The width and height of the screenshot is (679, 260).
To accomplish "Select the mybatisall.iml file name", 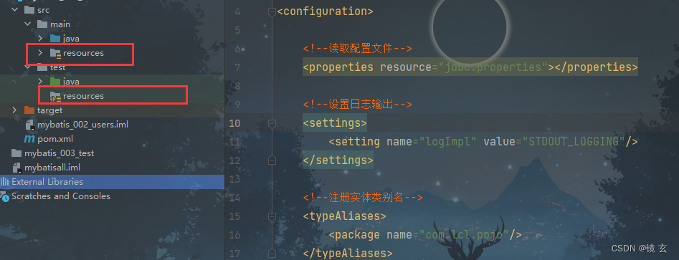I will 52,168.
